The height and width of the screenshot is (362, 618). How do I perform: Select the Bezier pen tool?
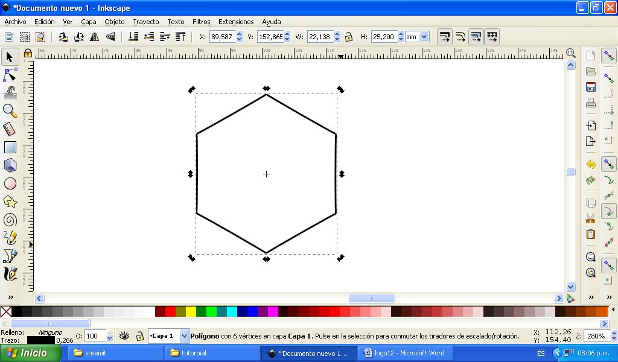pos(10,256)
